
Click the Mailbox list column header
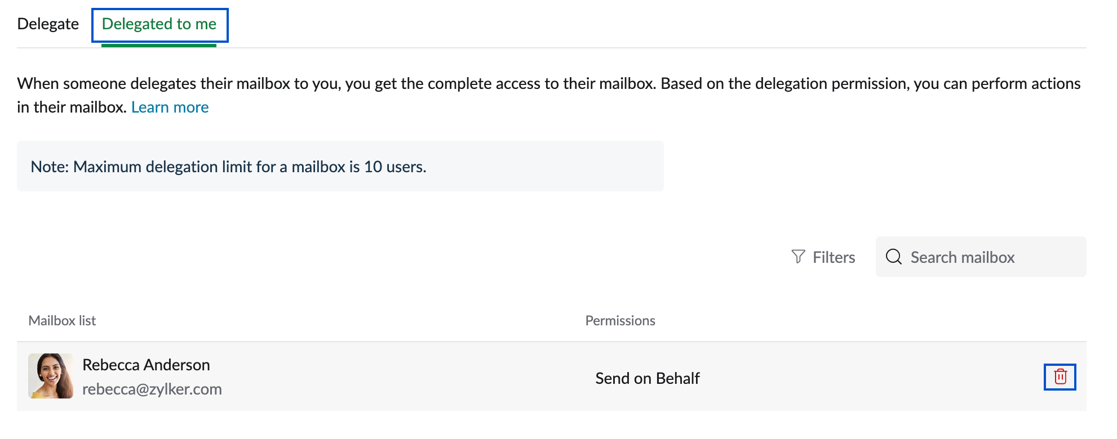tap(62, 320)
